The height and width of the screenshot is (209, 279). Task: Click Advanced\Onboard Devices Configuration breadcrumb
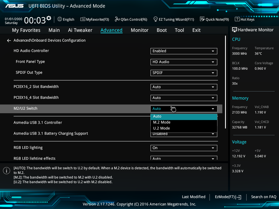click(x=50, y=40)
